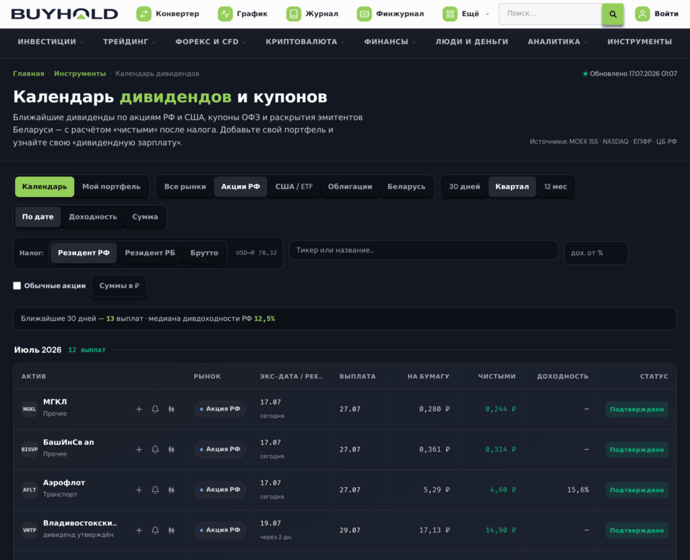Expand ФОРЕКС И CFD menu
690x560 pixels.
coord(210,42)
